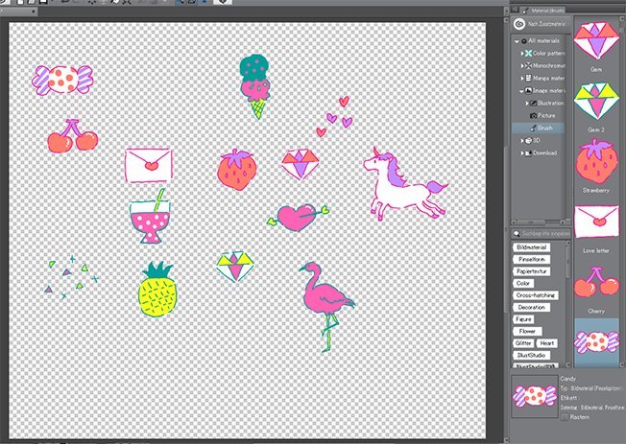Image resolution: width=626 pixels, height=444 pixels.
Task: Filter by the Papiertextur tag
Action: click(x=531, y=271)
